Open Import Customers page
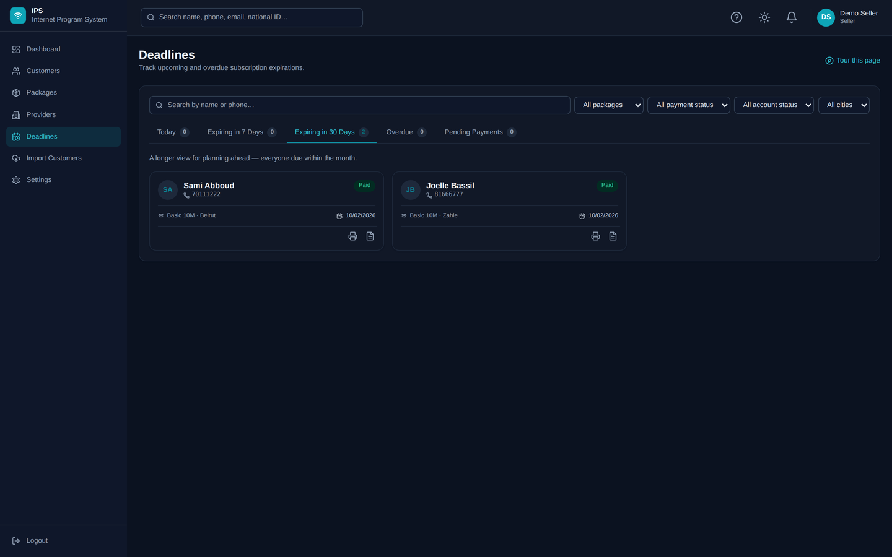Viewport: 892px width, 557px height. coord(63,158)
